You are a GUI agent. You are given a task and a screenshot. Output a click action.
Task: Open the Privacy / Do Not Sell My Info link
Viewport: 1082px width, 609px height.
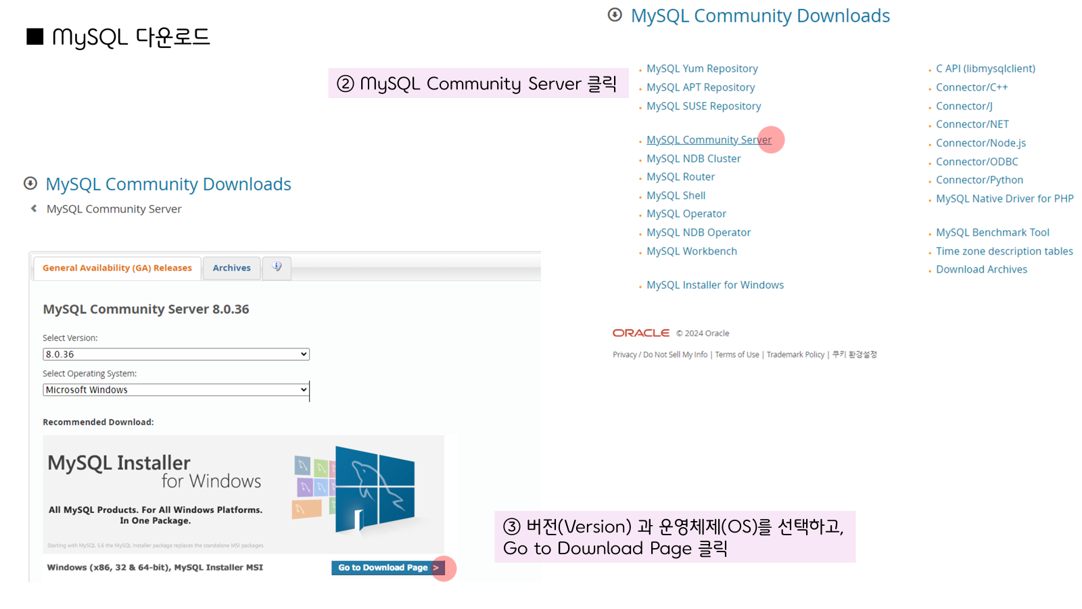[660, 355]
